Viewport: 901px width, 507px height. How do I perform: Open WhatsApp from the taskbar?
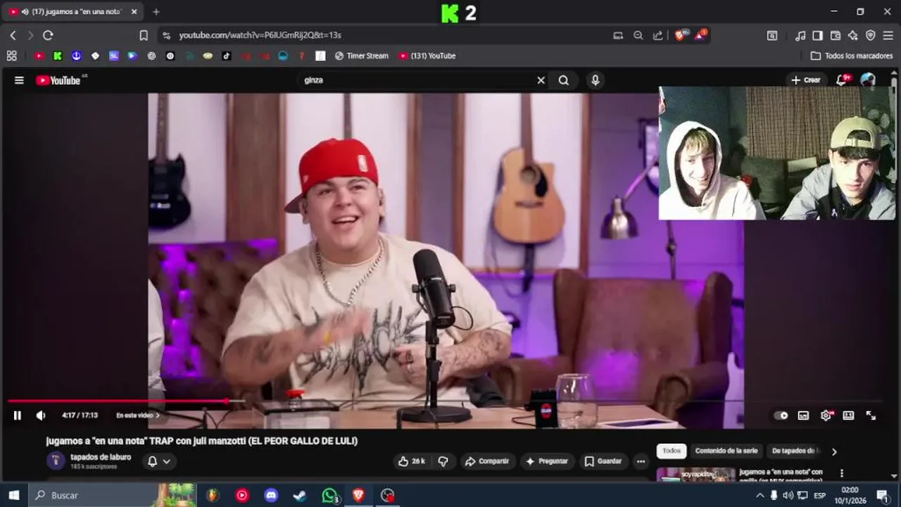tap(329, 495)
